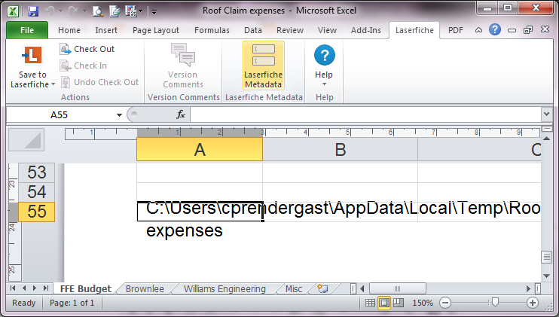This screenshot has height=317, width=559.
Task: Open the Data tab
Action: [253, 30]
